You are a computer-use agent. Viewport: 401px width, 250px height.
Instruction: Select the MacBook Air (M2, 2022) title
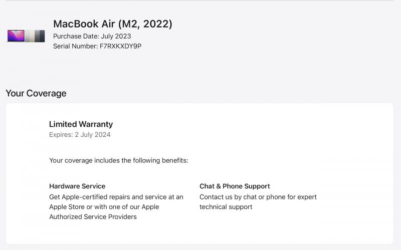[x=112, y=24]
